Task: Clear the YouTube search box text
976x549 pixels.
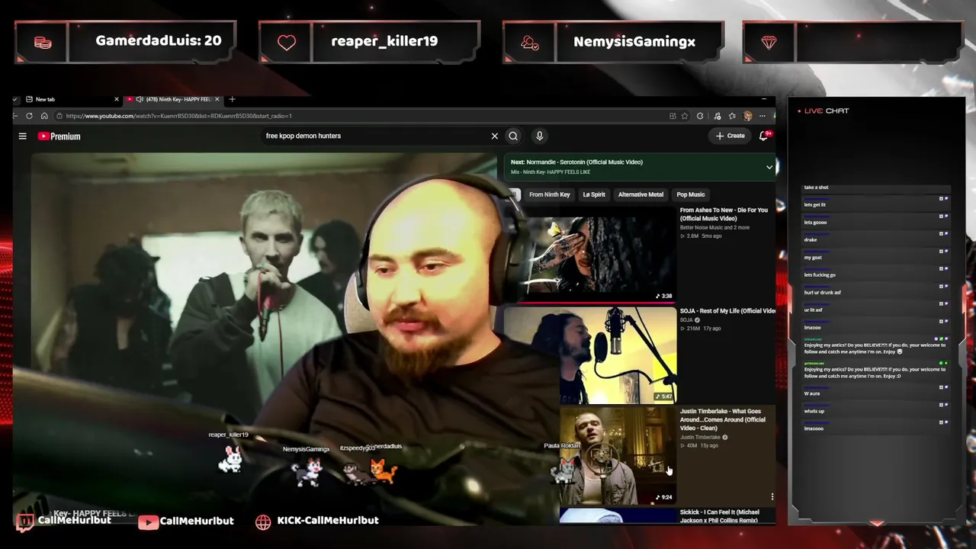Action: [494, 136]
